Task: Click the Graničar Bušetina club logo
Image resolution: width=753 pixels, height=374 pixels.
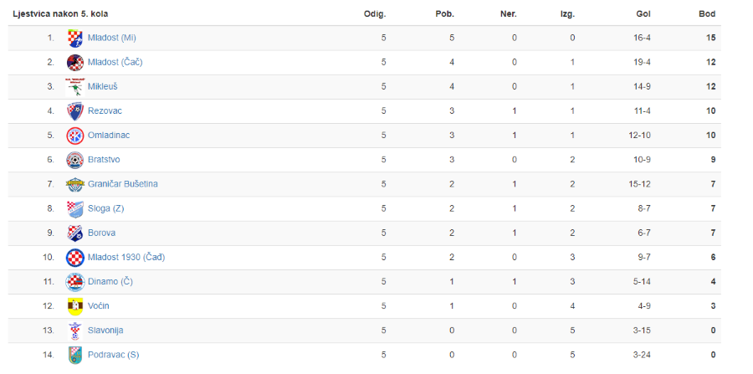Action: point(75,184)
